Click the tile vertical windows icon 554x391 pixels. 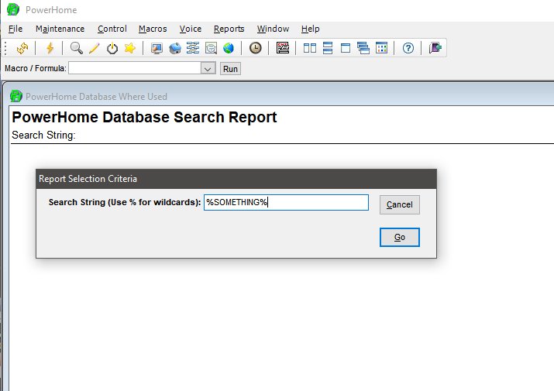[310, 48]
